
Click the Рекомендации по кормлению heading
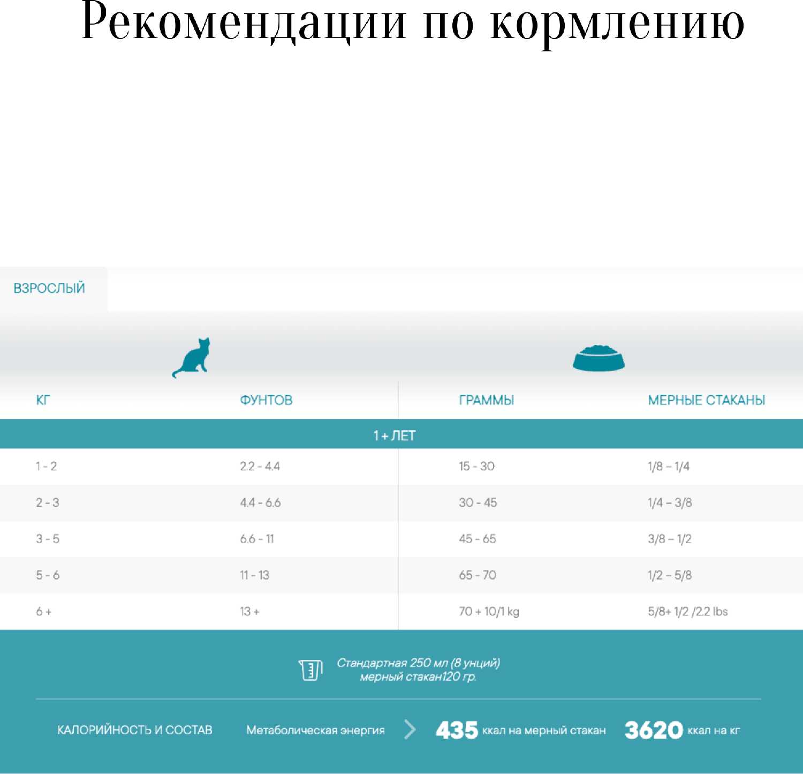[412, 24]
